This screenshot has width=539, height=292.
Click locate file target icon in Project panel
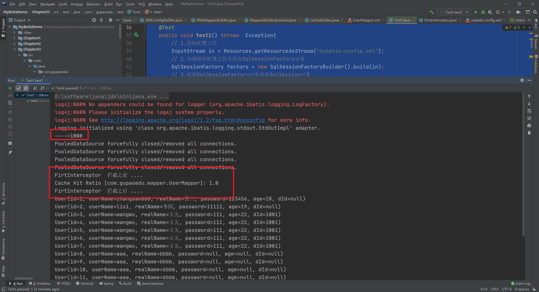click(94, 20)
